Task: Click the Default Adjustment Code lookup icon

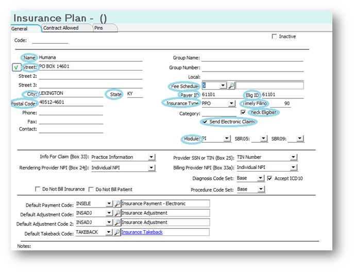Action: (117, 213)
